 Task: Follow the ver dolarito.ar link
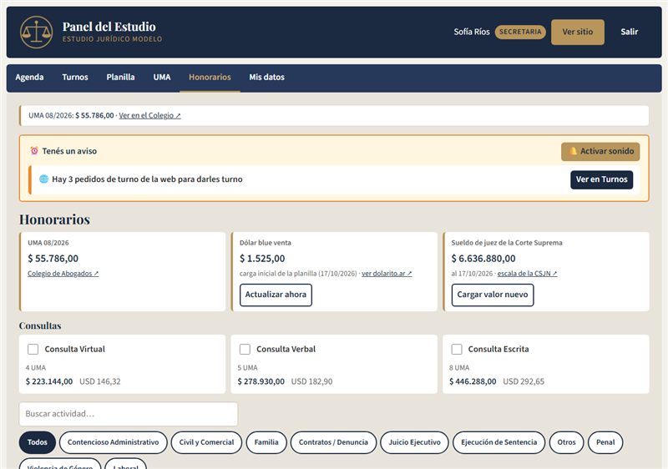[x=387, y=273]
